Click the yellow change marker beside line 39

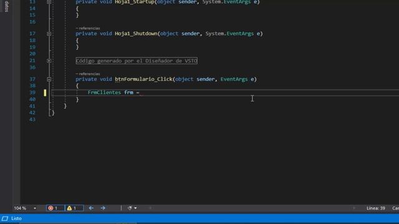tap(45, 93)
